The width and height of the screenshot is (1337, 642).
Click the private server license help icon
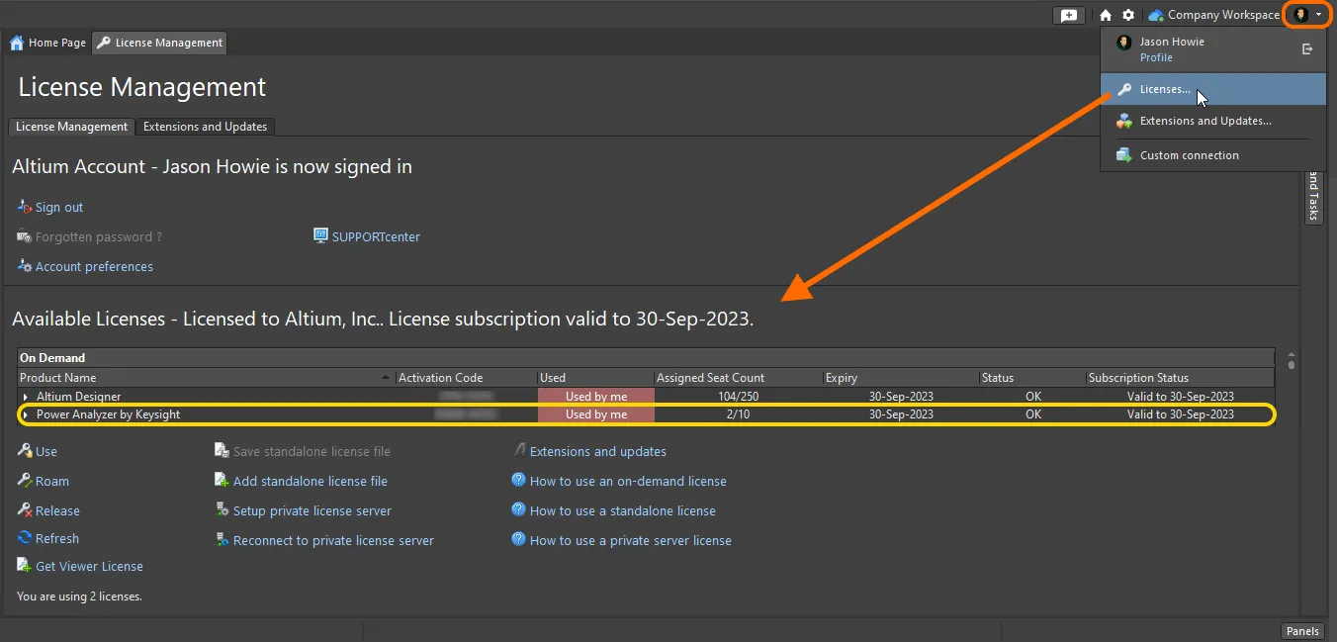[518, 540]
